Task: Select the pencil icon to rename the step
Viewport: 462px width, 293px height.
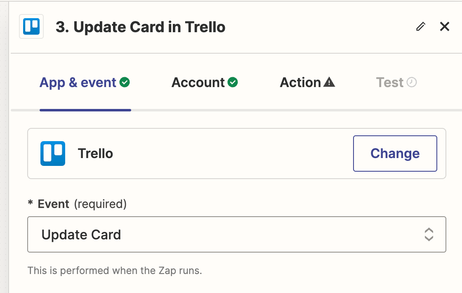Action: click(x=421, y=26)
